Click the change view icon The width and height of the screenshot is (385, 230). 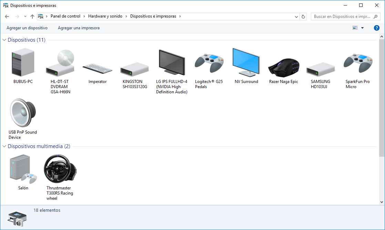355,28
